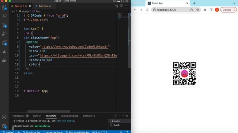This screenshot has height=133, width=238.
Task: Click the App.js breadcrumb
Action: point(24,11)
